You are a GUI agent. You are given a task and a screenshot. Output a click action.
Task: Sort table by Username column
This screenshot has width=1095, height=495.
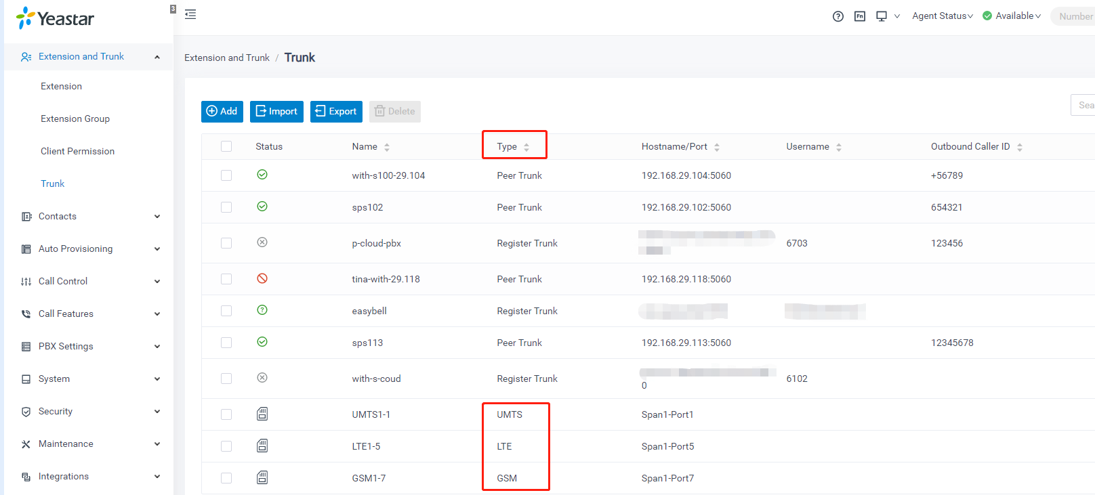pos(839,147)
